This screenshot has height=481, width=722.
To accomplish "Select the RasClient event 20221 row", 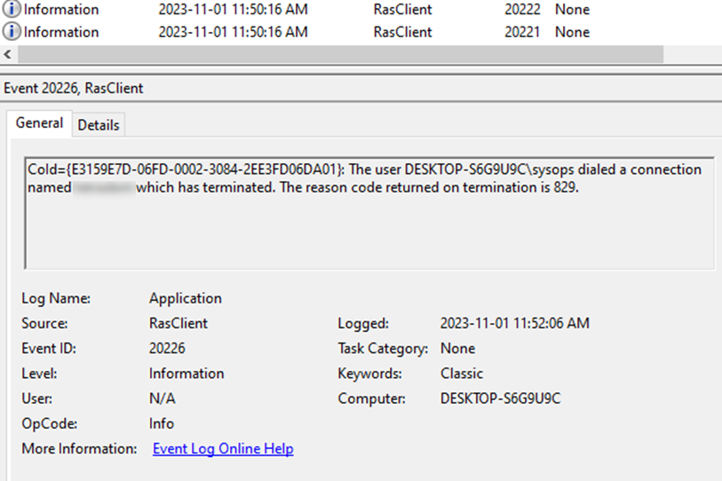I will [x=361, y=32].
